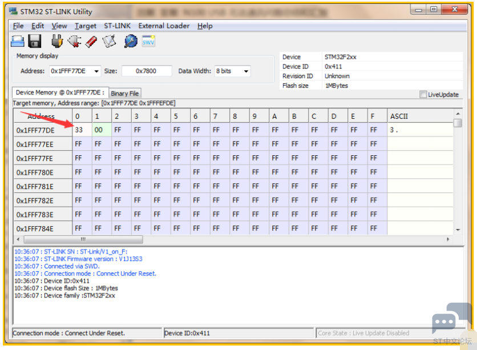Click the Device value STM32F2xx
Screen dimensions: 477x350
tap(341, 57)
